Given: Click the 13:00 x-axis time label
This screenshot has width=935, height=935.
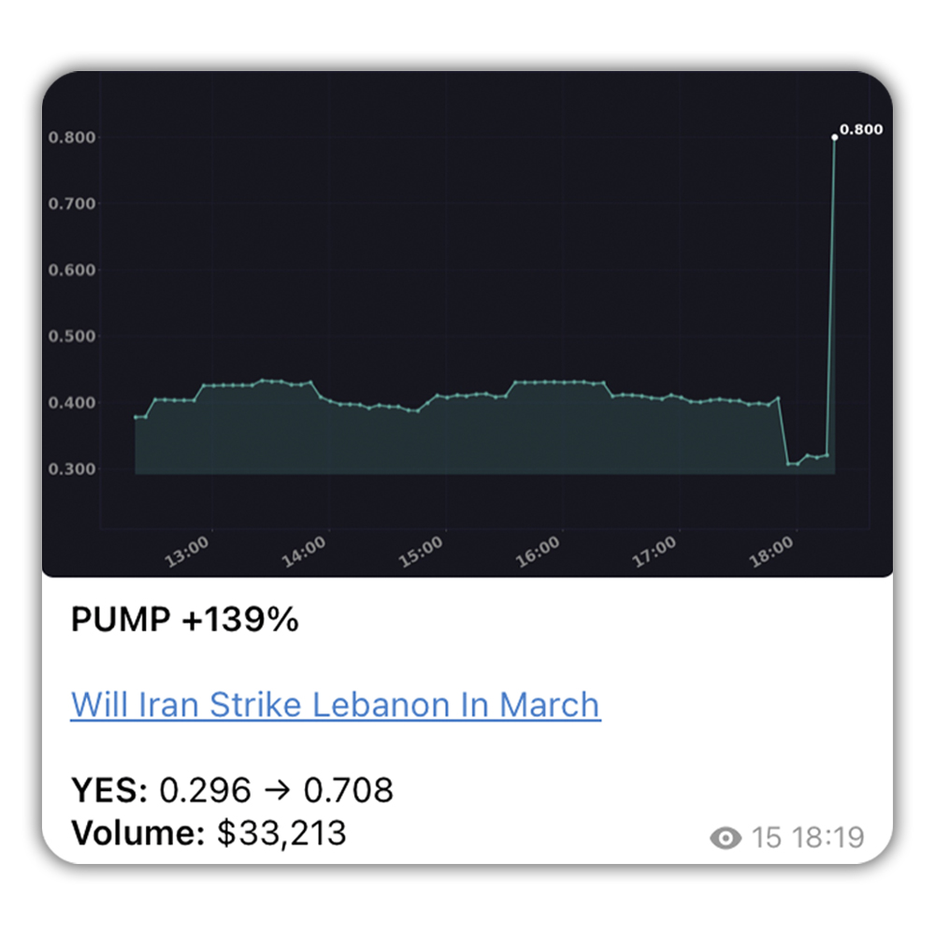Looking at the screenshot, I should pyautogui.click(x=188, y=551).
